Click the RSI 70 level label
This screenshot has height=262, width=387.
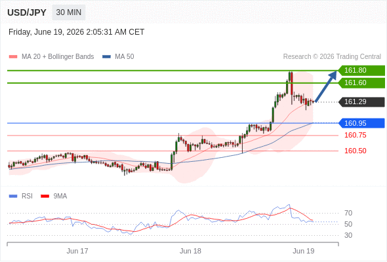click(348, 213)
